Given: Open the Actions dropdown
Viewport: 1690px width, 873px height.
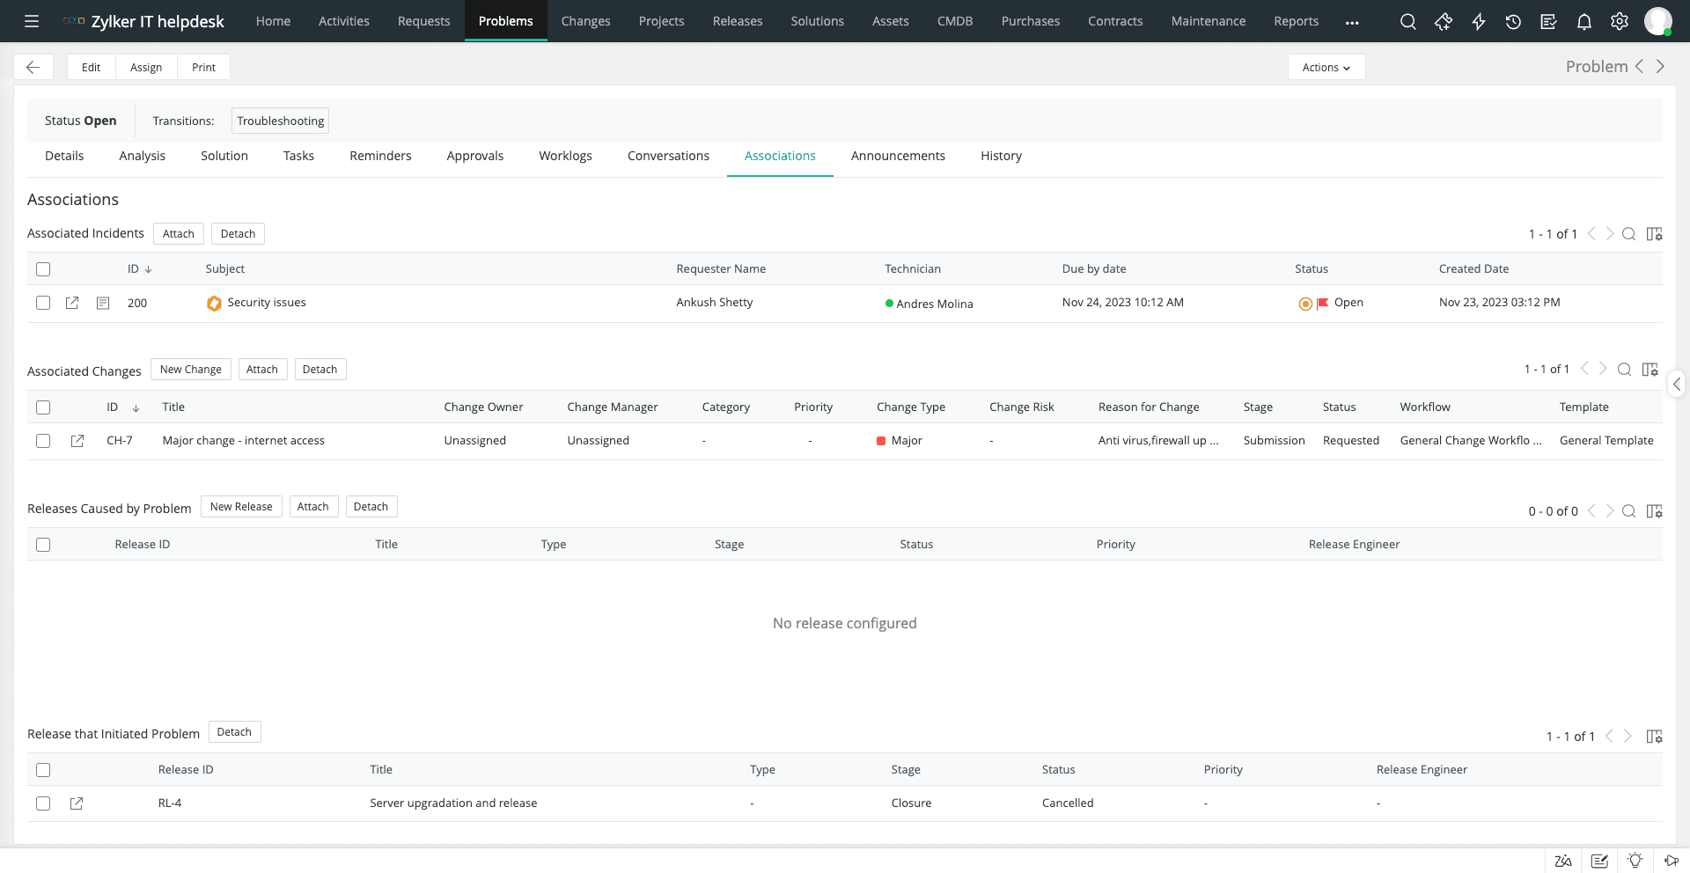Looking at the screenshot, I should click(1326, 67).
